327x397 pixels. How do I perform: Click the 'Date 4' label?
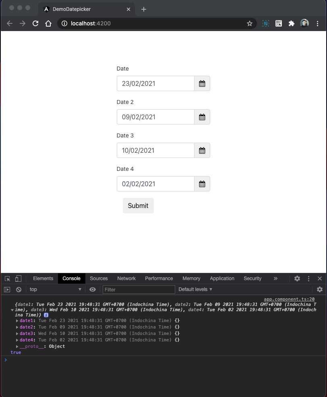(x=125, y=169)
